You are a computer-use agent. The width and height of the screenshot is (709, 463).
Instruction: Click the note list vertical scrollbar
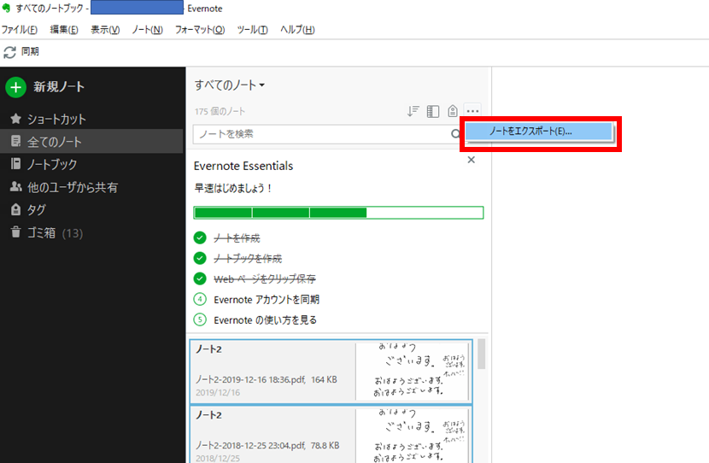tap(481, 354)
